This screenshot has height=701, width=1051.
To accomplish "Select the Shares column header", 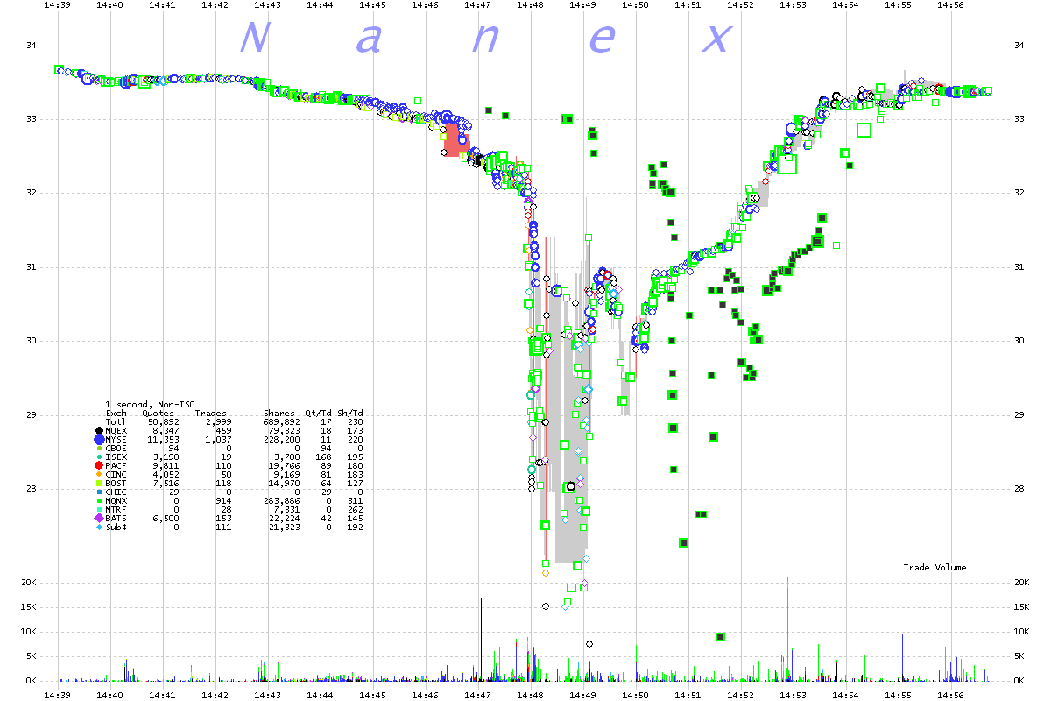I will click(x=279, y=413).
